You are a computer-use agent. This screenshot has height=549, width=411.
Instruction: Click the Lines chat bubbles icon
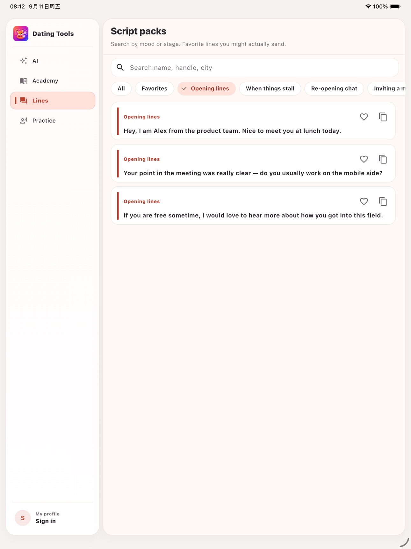24,101
